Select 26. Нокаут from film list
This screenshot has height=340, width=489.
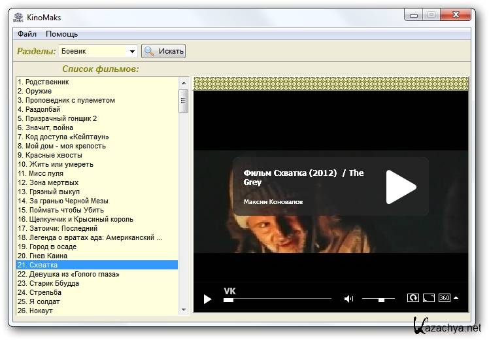(x=35, y=311)
